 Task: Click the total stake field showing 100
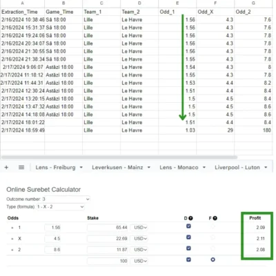pyautogui.click(x=108, y=261)
